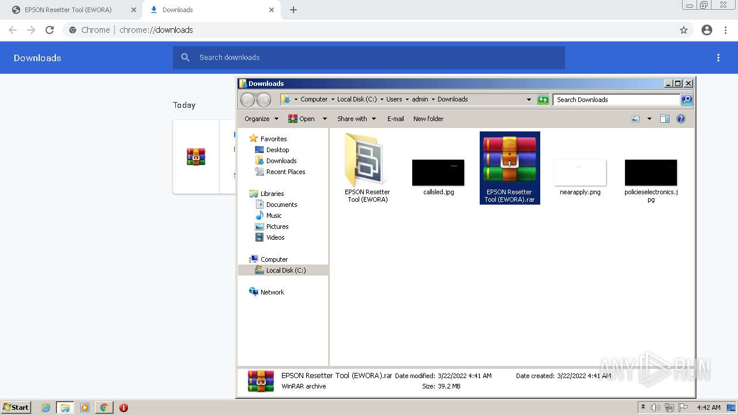Close the Downloads Chrome tab
The height and width of the screenshot is (415, 738).
pos(272,10)
